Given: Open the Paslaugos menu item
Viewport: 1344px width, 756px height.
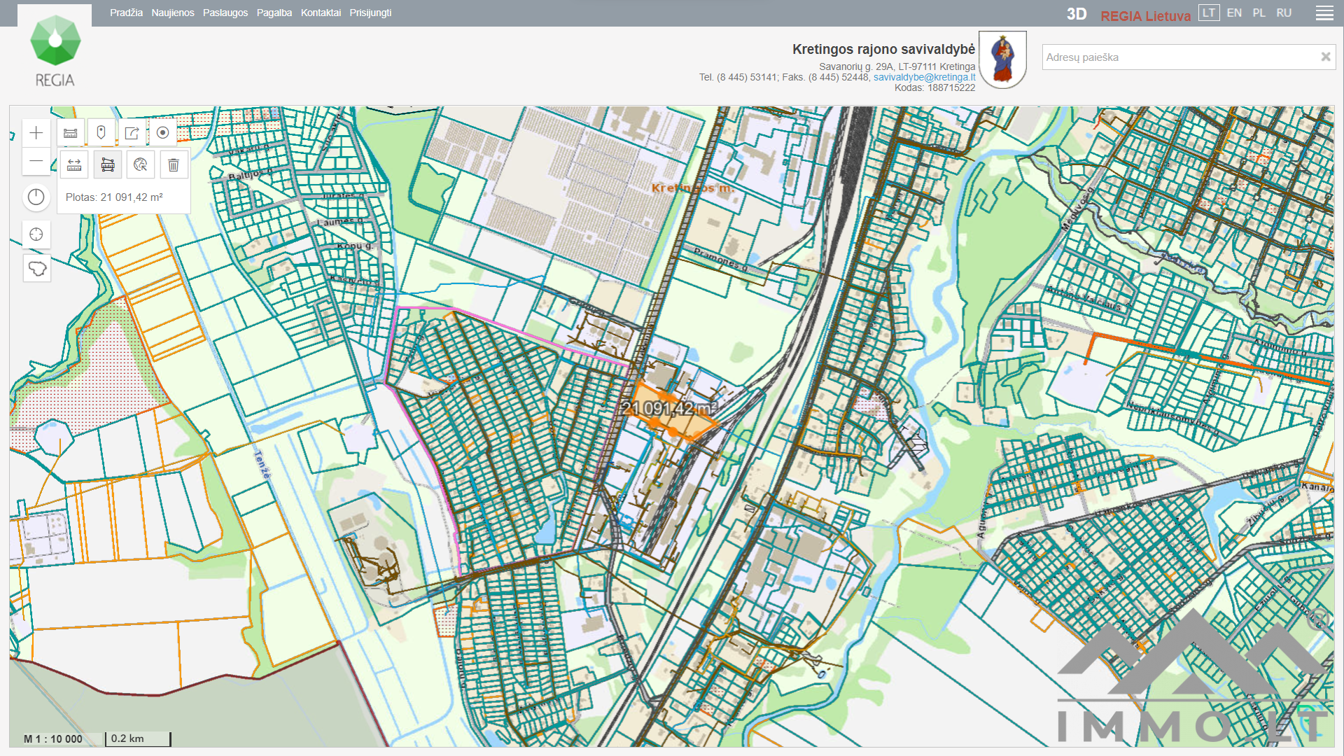Looking at the screenshot, I should pyautogui.click(x=225, y=13).
